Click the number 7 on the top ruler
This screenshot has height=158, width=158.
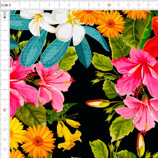[x=79, y=5]
